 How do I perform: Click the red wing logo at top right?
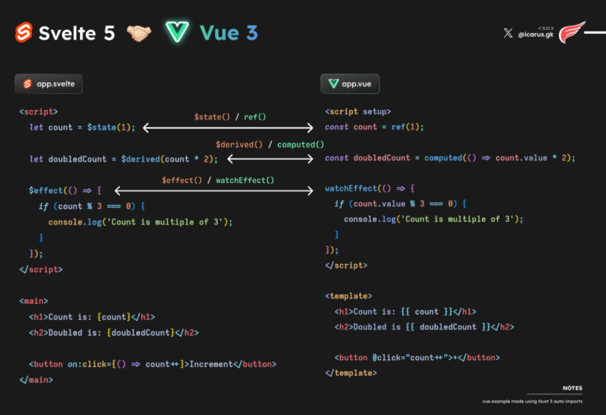point(572,33)
